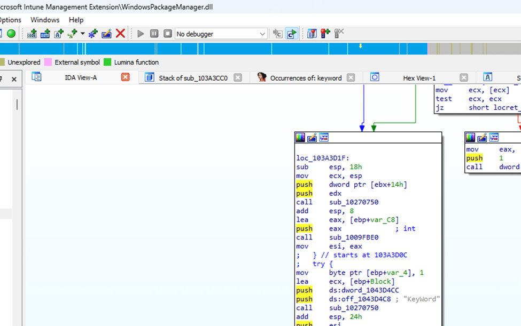Click the left panel vertical scrollbar
521x326 pixels.
pos(17,105)
